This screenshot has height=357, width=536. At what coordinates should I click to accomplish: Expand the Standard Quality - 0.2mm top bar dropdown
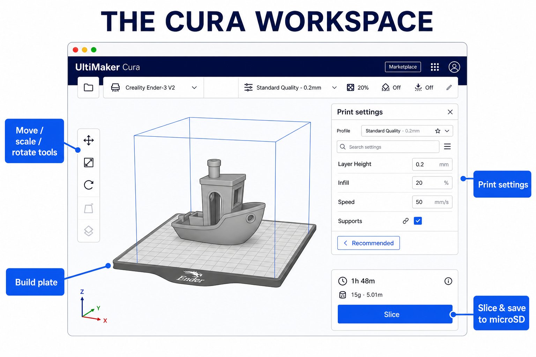click(x=334, y=88)
